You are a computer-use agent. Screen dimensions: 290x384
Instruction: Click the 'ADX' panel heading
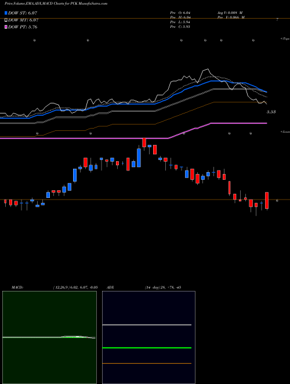click(x=111, y=287)
